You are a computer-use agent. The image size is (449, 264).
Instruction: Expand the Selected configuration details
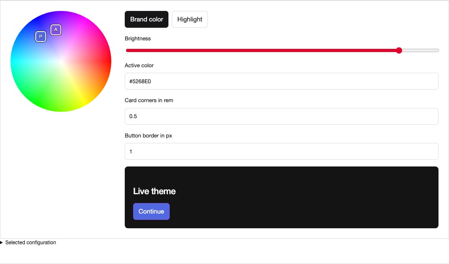tap(28, 243)
